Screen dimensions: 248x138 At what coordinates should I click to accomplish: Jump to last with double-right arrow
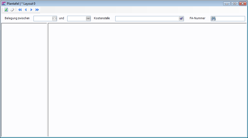pyautogui.click(x=37, y=10)
